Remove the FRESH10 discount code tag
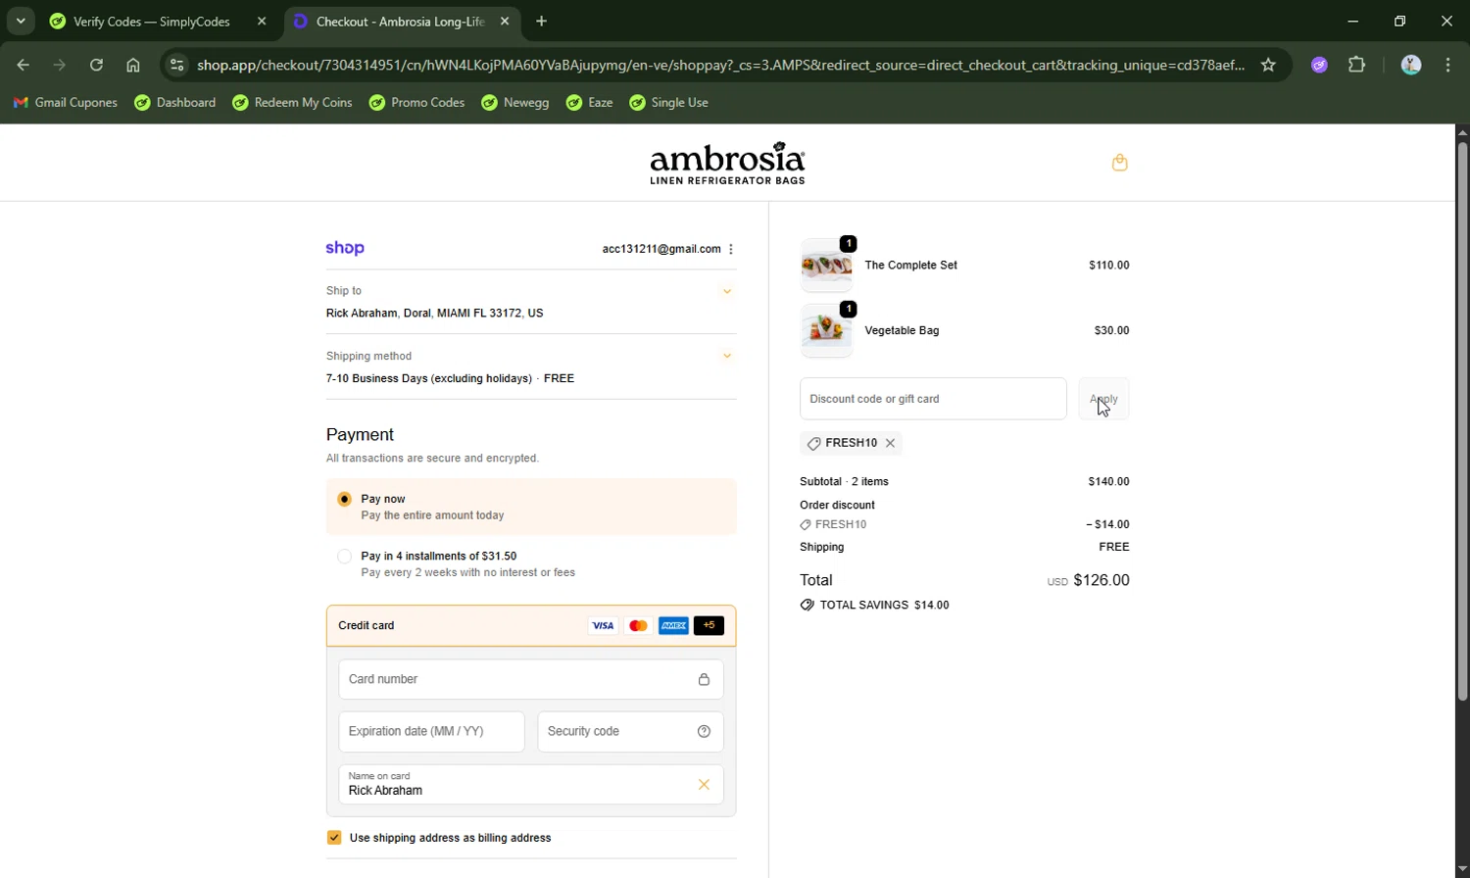This screenshot has width=1470, height=878. coord(890,443)
